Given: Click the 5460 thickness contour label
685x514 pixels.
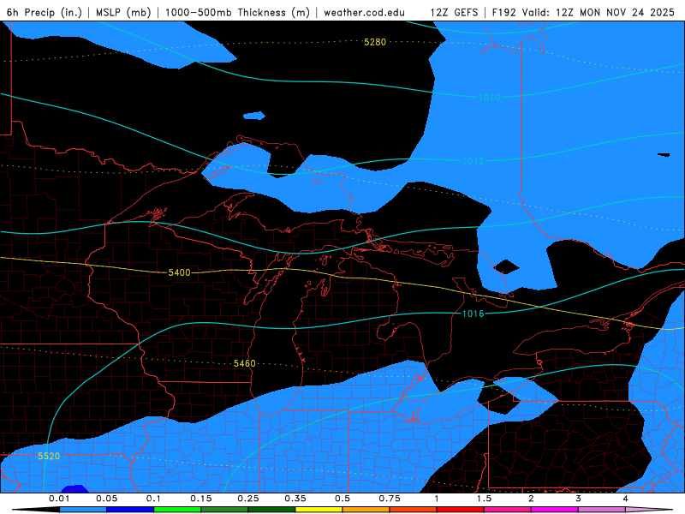Looking at the screenshot, I should click(x=245, y=363).
